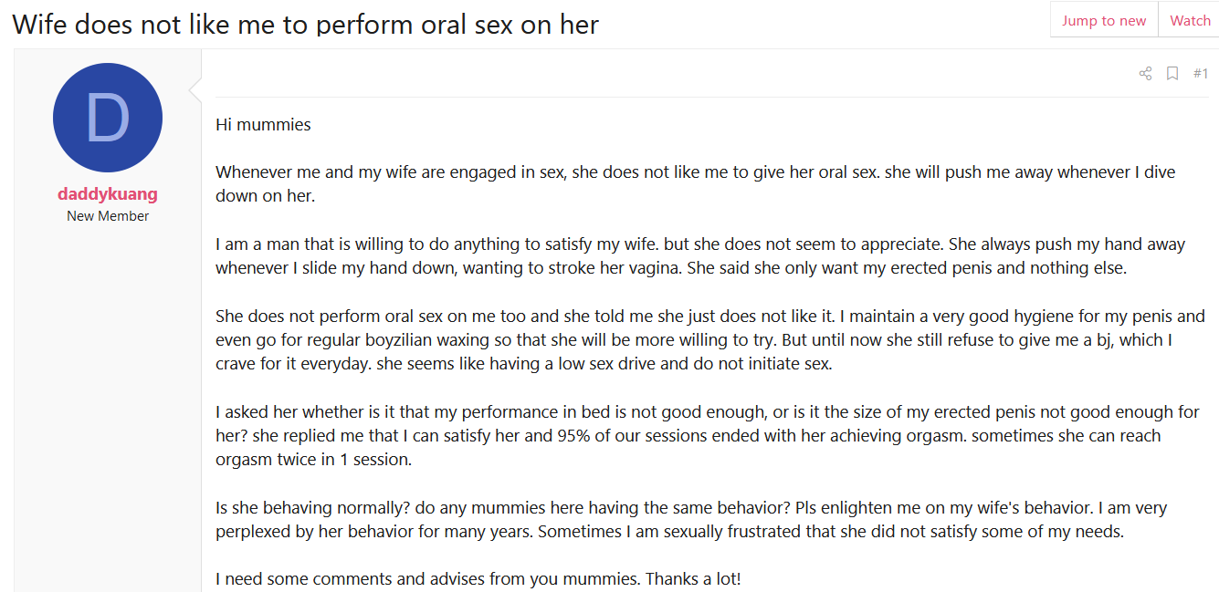Click the letter D inside the avatar
Screen dimensions: 1219x592
(x=108, y=119)
